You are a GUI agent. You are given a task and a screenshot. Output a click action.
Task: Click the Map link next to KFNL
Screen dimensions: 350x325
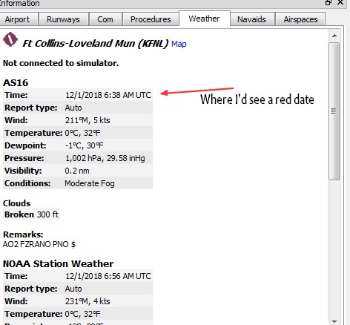pyautogui.click(x=179, y=44)
